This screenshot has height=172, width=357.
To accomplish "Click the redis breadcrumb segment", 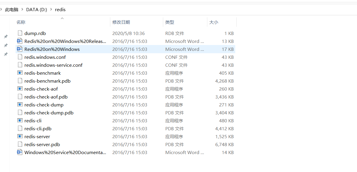I will [60, 9].
